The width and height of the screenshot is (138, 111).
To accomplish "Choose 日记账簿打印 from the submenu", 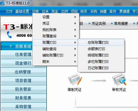I will point(101,68).
